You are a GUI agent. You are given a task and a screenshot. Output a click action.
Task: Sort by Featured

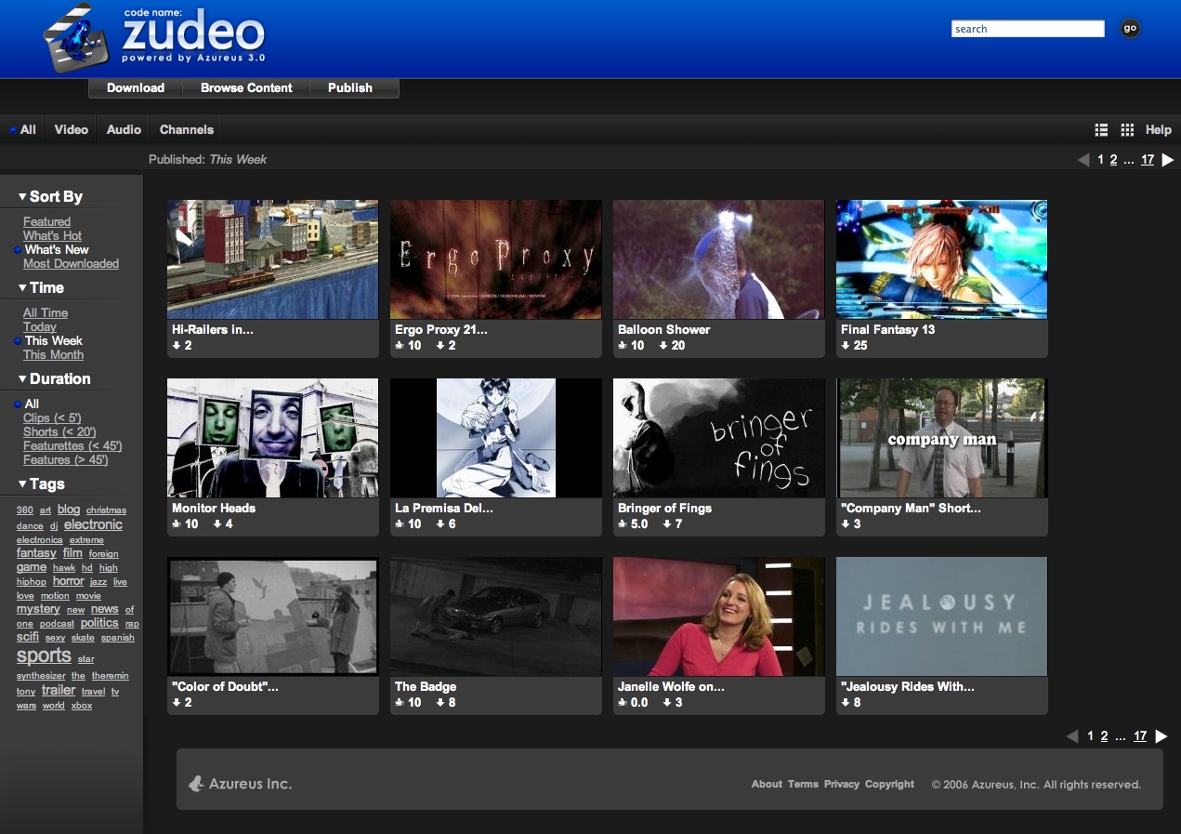pyautogui.click(x=46, y=222)
